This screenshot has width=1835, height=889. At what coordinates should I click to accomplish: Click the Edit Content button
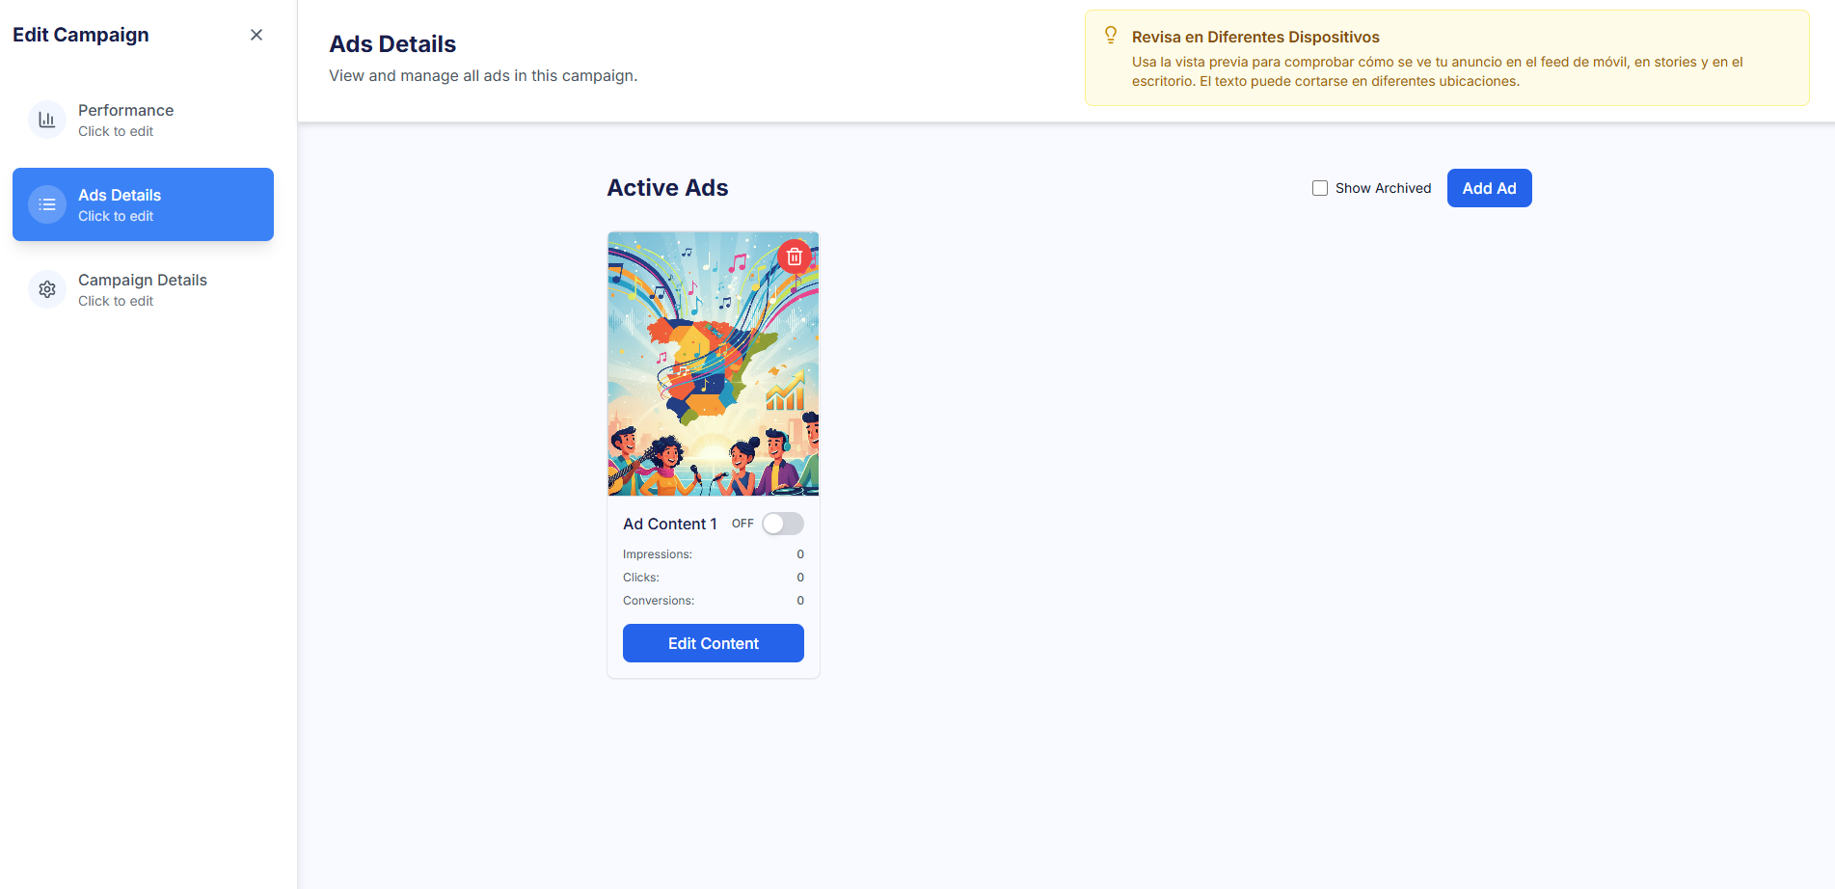point(713,643)
